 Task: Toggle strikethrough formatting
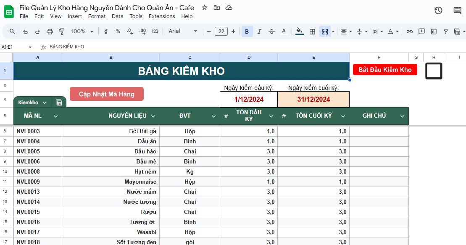point(271,32)
